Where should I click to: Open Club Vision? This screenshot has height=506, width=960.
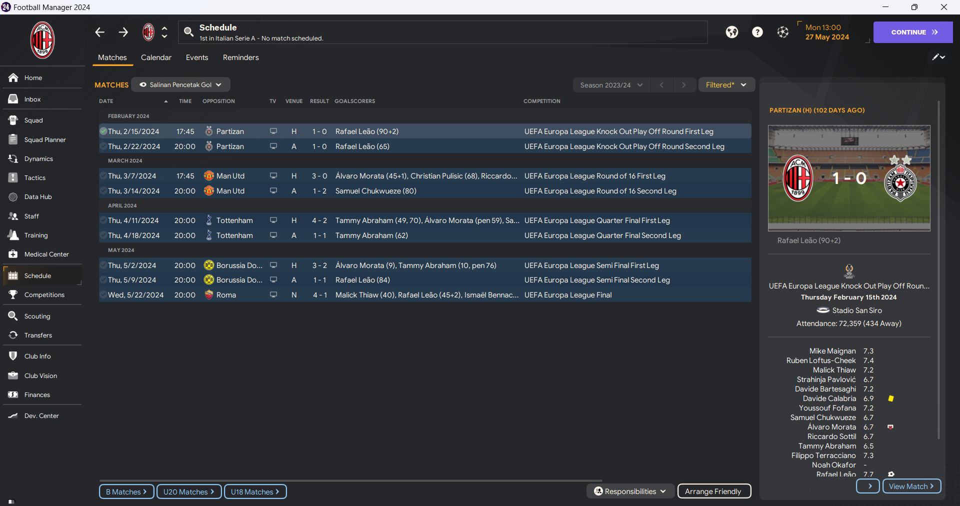(x=41, y=375)
